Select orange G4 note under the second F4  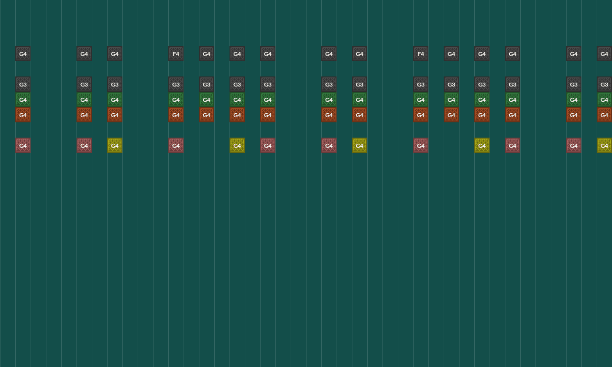pyautogui.click(x=421, y=115)
